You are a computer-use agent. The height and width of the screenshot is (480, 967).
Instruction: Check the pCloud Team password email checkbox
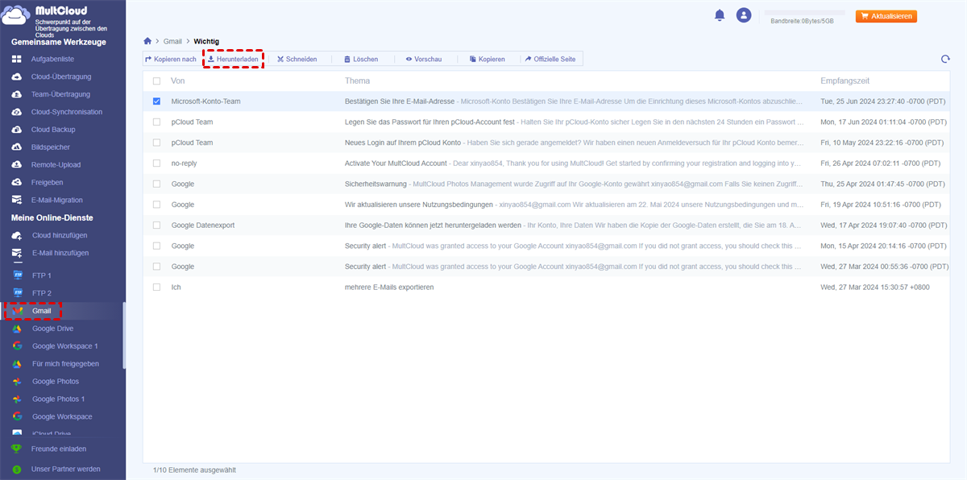(x=156, y=122)
